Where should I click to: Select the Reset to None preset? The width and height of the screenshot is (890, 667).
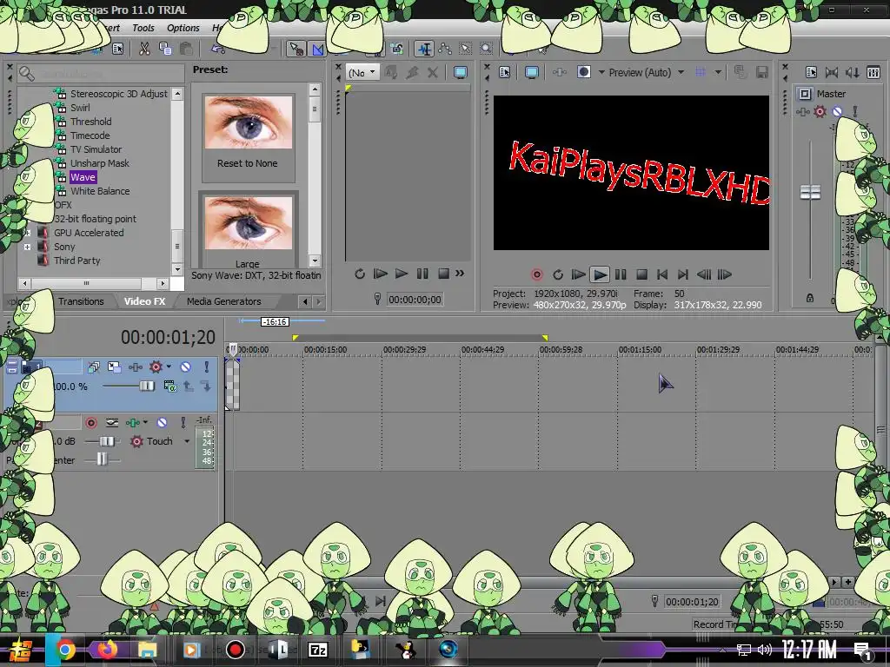coord(248,136)
